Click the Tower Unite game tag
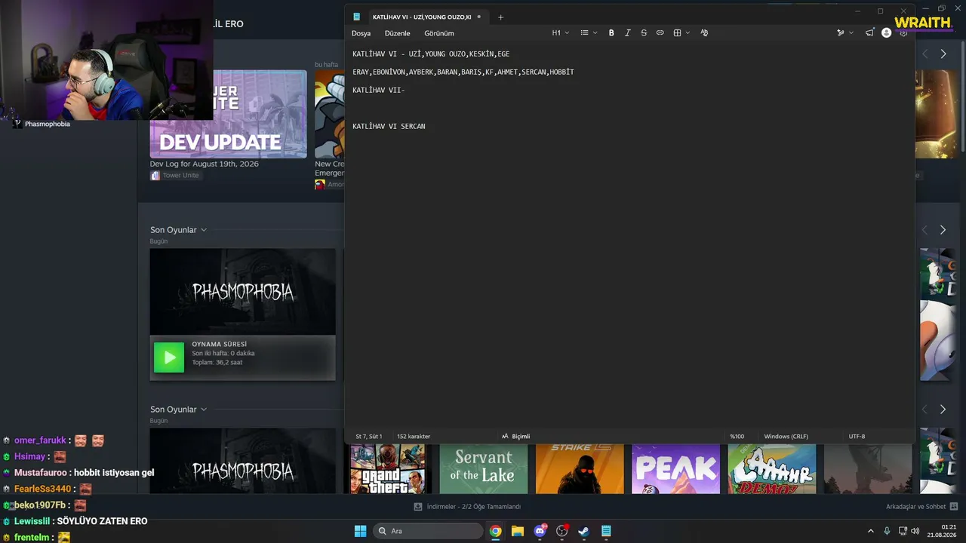Image resolution: width=966 pixels, height=543 pixels. (175, 176)
